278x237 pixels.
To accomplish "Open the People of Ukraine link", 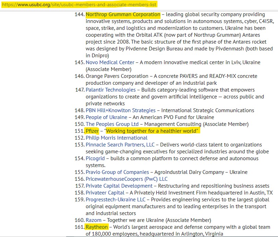I will coord(106,117).
